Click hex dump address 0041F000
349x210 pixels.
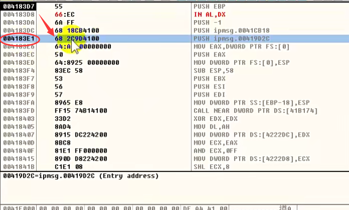click(19, 208)
